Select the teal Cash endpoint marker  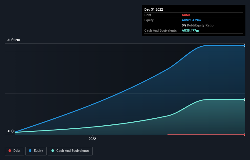[245, 100]
